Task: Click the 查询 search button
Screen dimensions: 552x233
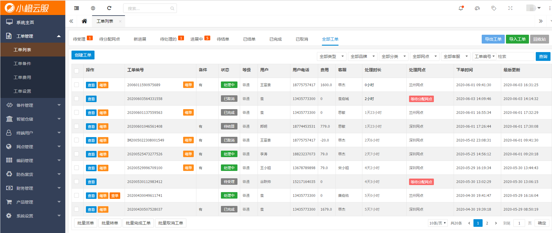Action: pos(543,56)
